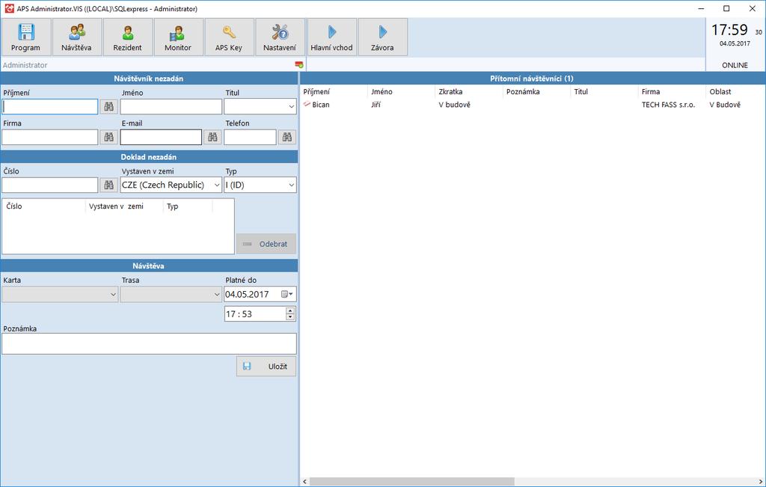Open the Vystaven v zemi country dropdown

(x=217, y=185)
